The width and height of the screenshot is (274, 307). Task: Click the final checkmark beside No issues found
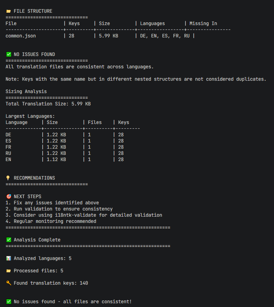[x=9, y=302]
